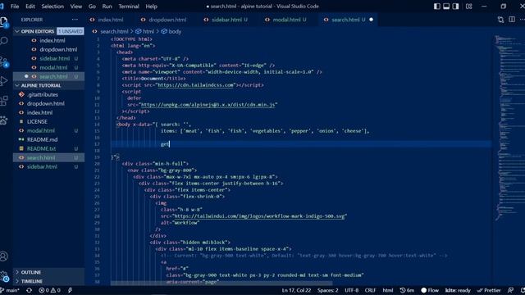
Task: Change indentation Spaces: 2 setting
Action: 327,290
